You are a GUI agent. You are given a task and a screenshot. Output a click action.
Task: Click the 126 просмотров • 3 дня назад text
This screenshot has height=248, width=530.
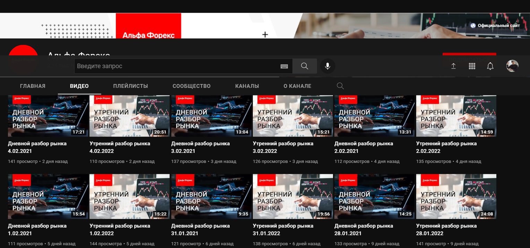point(285,162)
